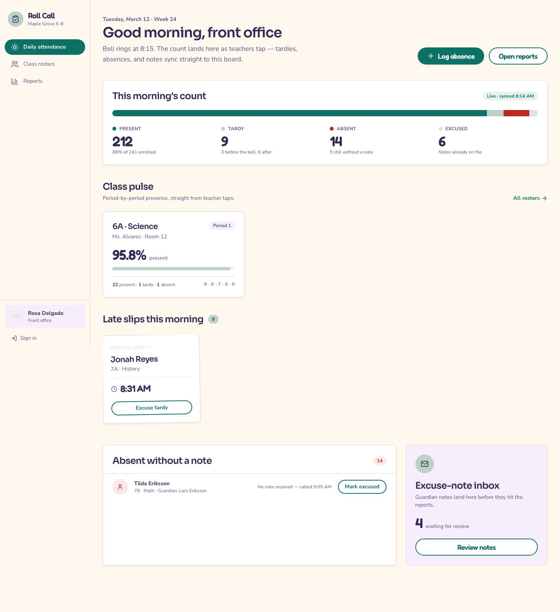Click the clock icon next to 8:31 AM
Viewport: 560px width, 612px height.
[114, 389]
